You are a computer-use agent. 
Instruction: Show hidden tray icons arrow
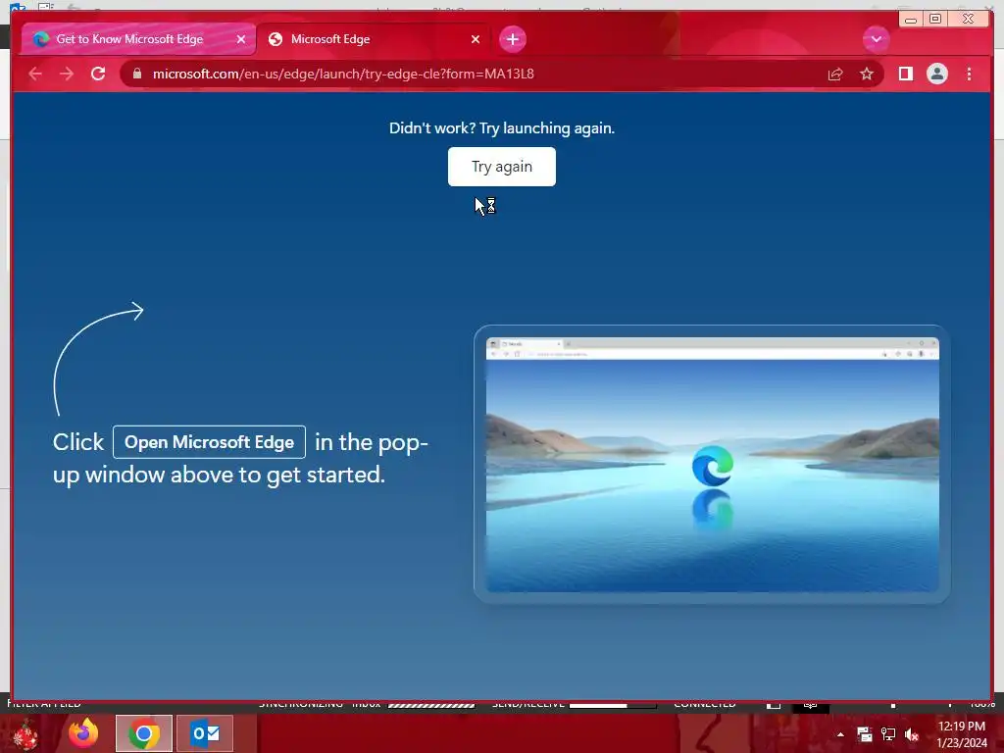840,734
